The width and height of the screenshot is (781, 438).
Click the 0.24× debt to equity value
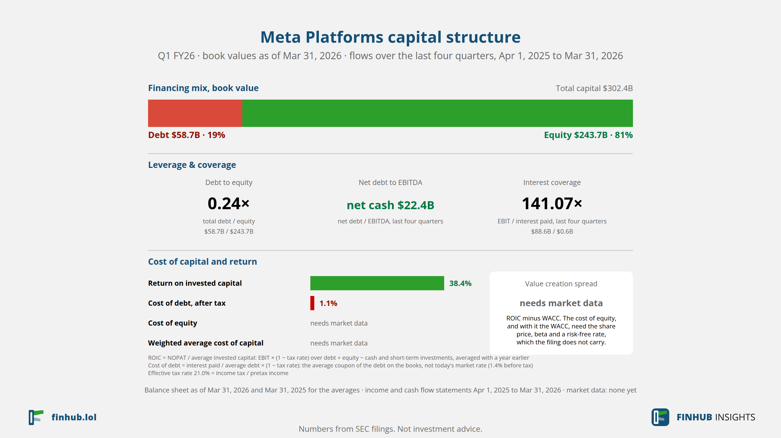click(229, 203)
